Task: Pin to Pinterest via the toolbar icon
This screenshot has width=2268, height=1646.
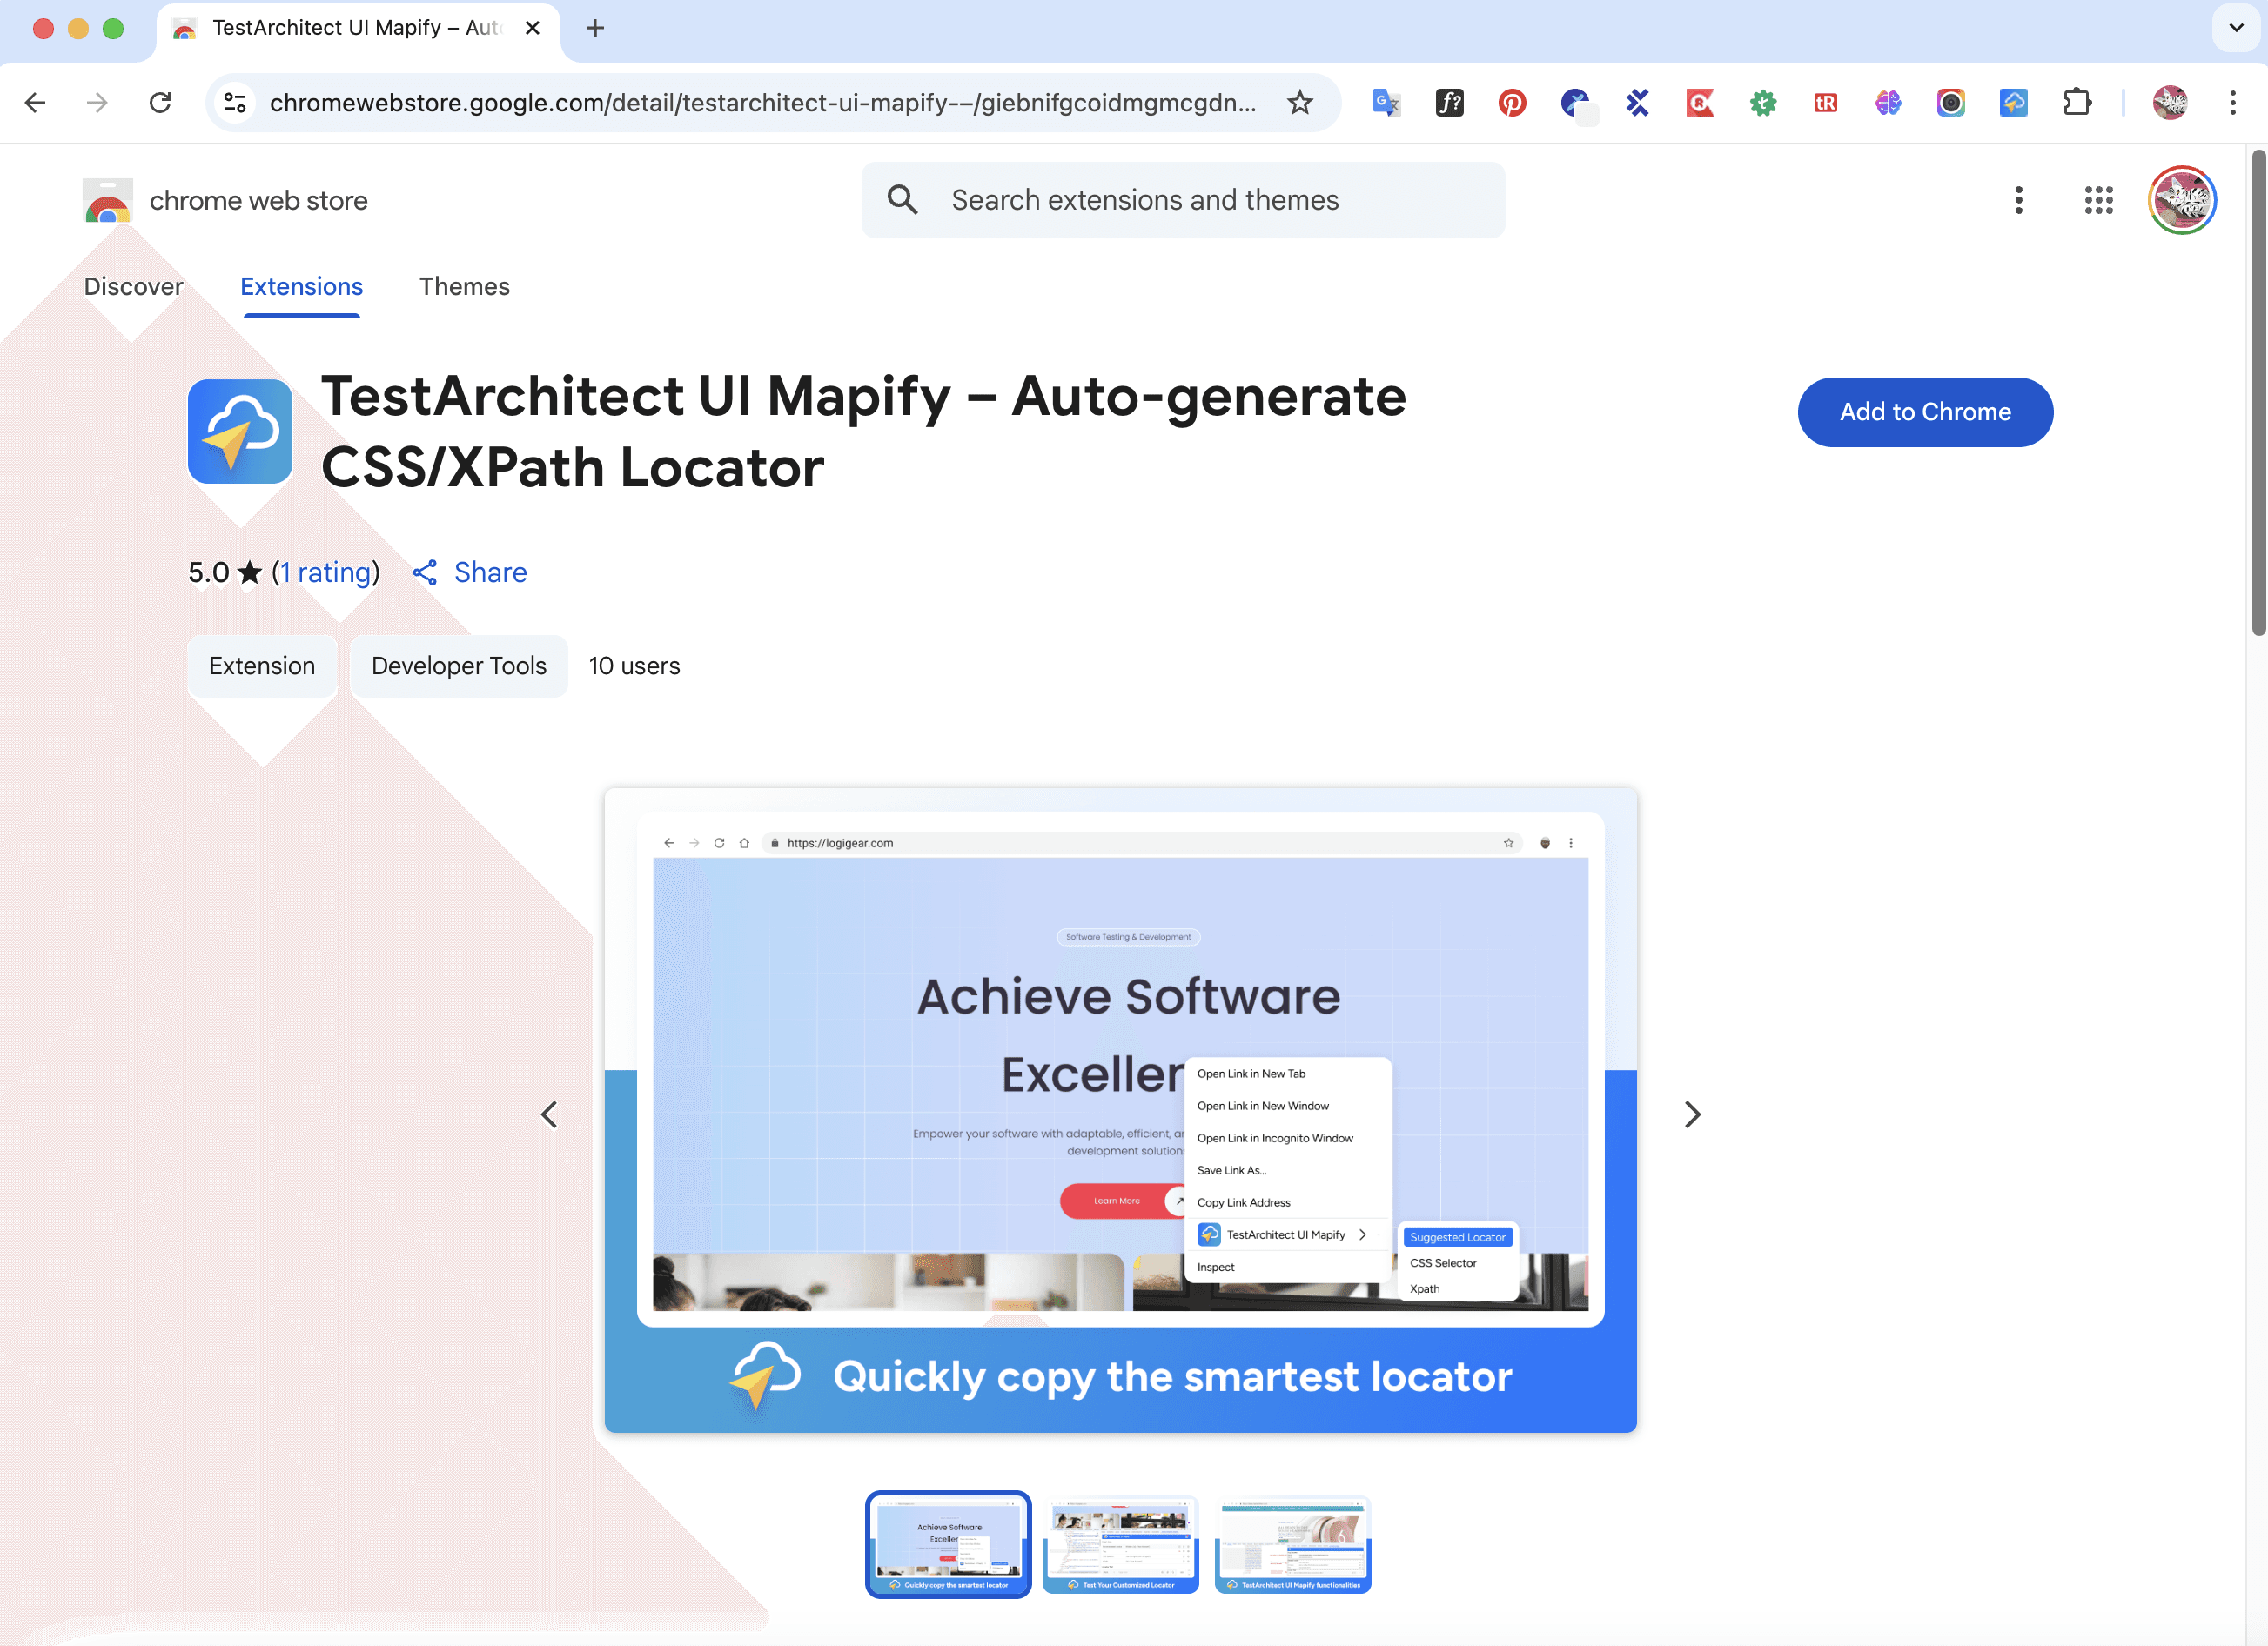Action: click(1512, 102)
